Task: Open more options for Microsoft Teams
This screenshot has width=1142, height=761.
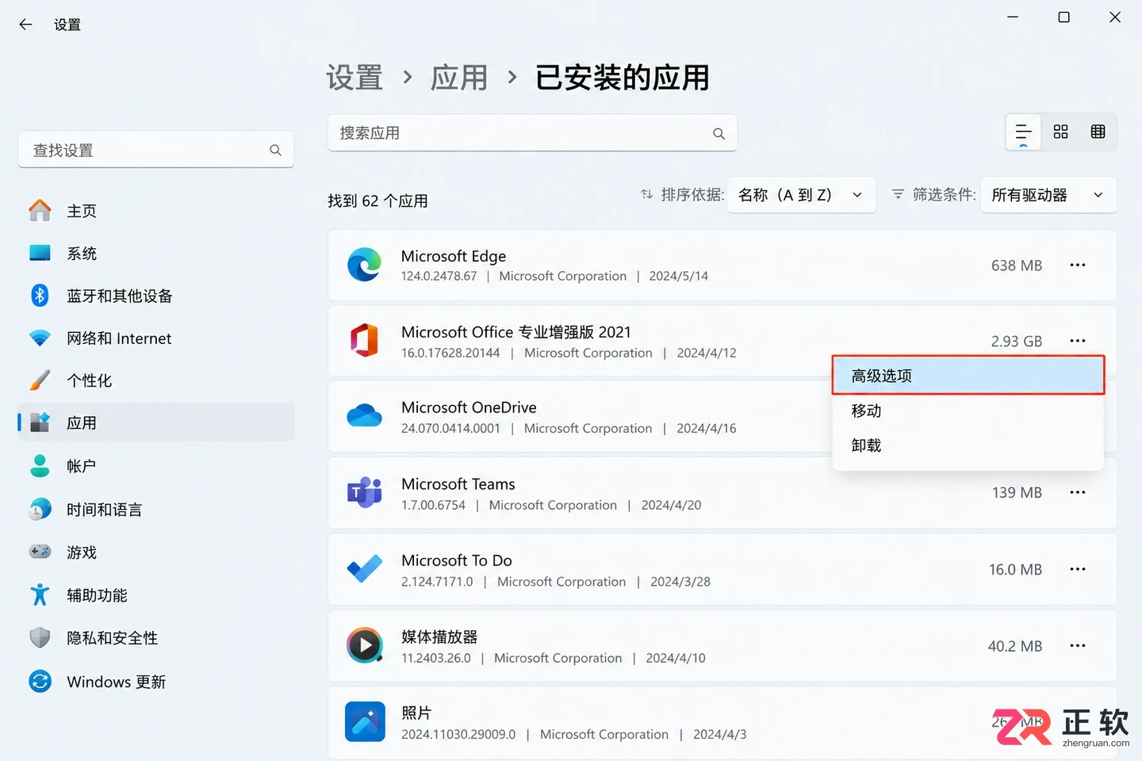Action: point(1077,492)
